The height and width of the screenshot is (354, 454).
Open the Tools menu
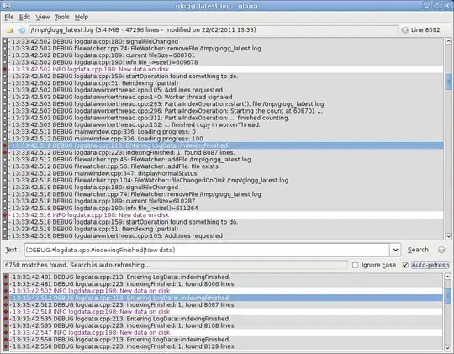coord(62,17)
